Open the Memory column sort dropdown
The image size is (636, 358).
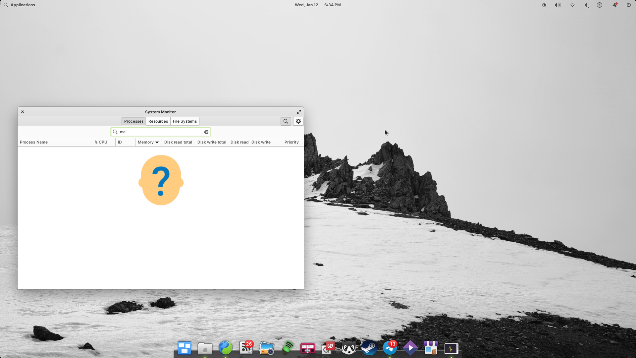click(148, 142)
